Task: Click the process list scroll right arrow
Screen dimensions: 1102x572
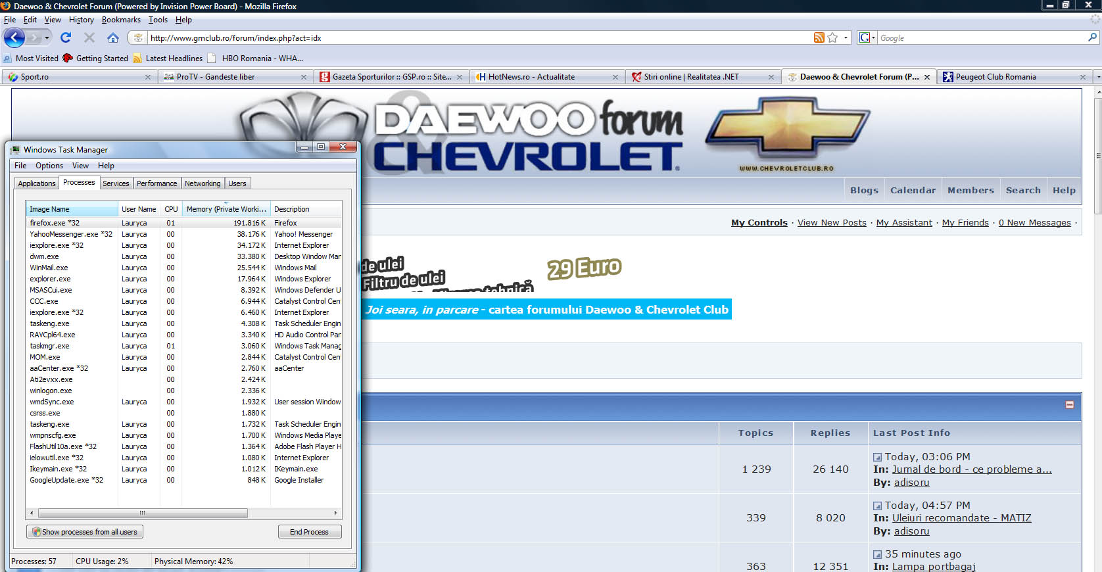Action: pos(336,513)
